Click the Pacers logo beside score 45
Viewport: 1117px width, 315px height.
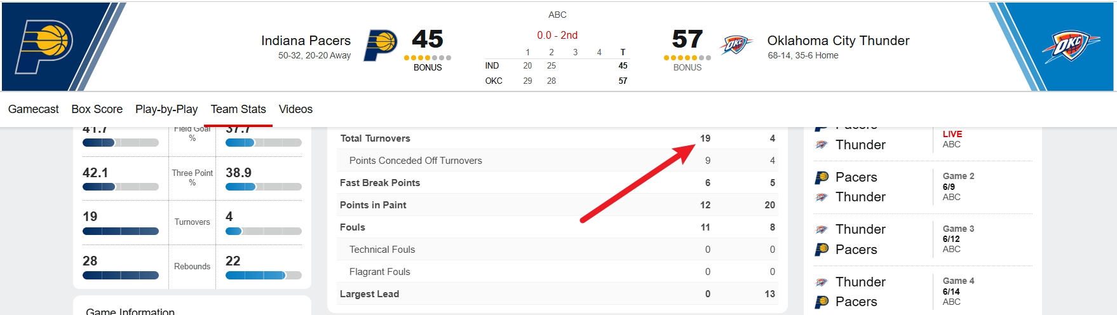pyautogui.click(x=380, y=45)
